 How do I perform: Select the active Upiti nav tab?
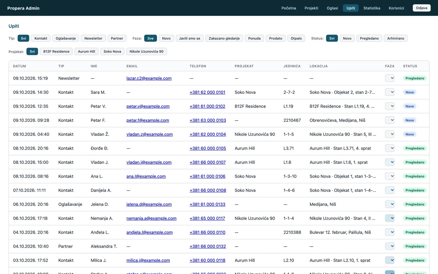point(351,8)
